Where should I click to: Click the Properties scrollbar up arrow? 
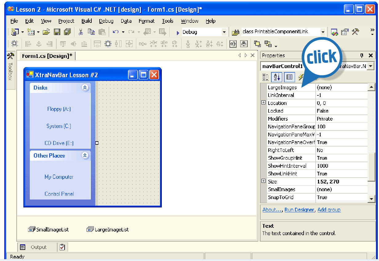tap(372, 87)
